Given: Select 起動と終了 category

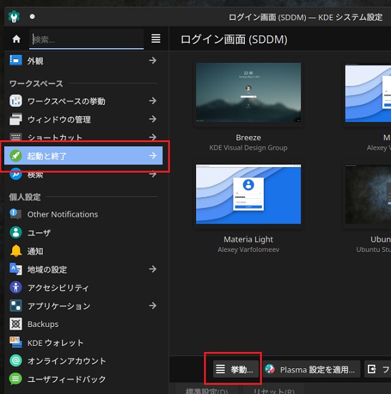Looking at the screenshot, I should point(83,156).
